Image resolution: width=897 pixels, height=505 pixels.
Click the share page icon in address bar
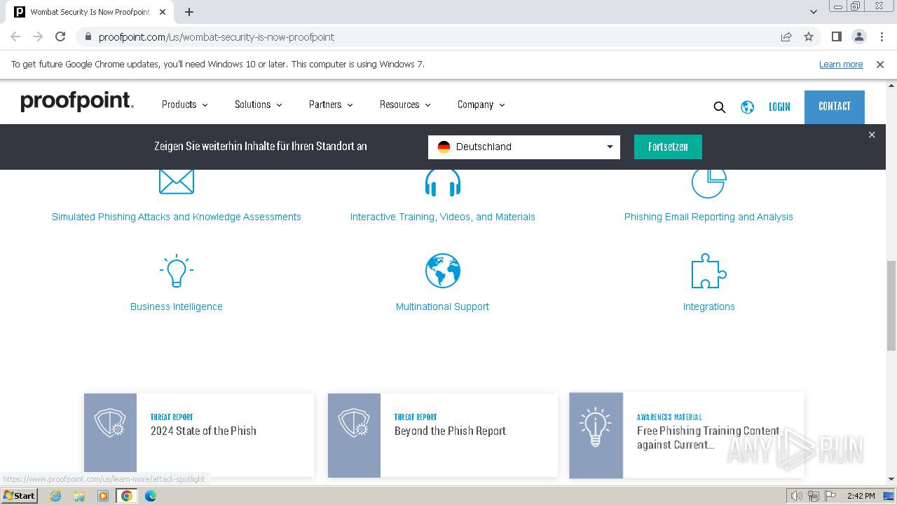(x=786, y=36)
